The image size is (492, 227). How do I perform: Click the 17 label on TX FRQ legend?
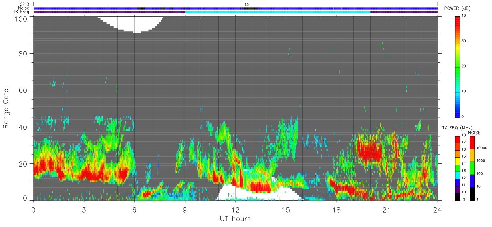click(x=463, y=142)
